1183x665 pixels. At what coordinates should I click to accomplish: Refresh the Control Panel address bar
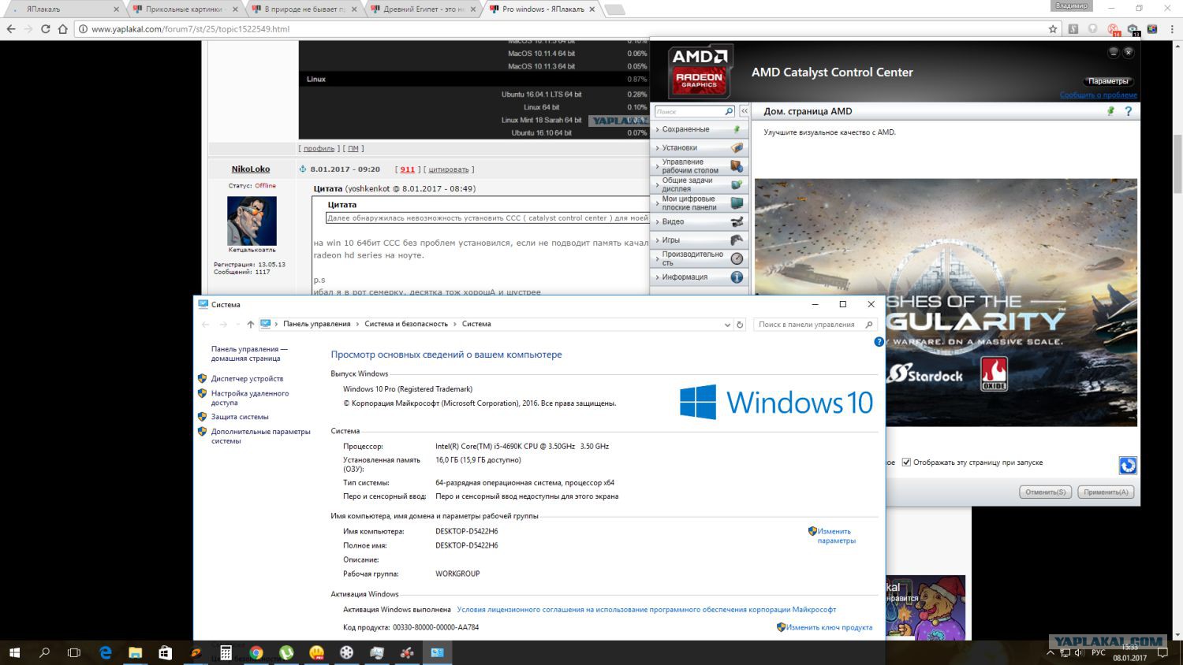[740, 325]
